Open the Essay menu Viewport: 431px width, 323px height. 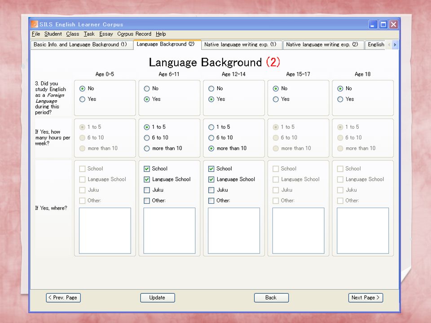tap(106, 34)
